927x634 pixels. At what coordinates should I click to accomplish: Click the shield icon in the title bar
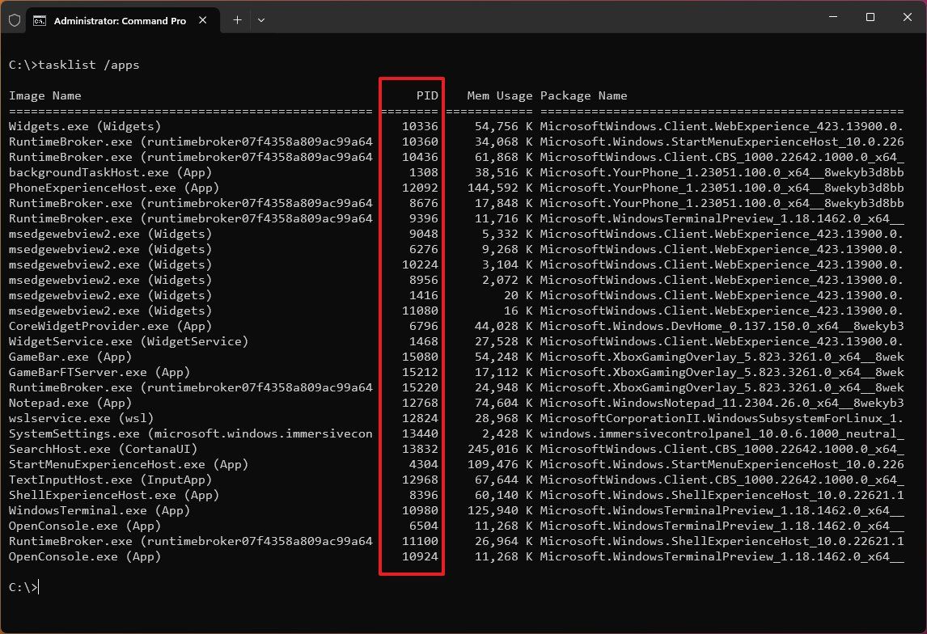point(14,20)
